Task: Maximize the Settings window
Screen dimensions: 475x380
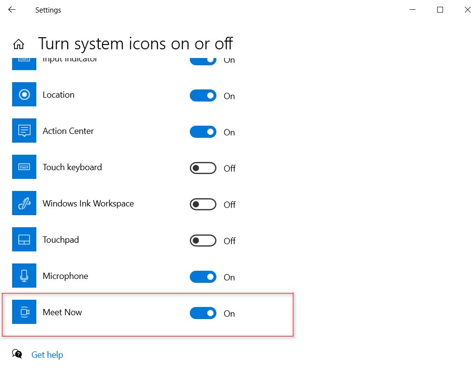Action: point(440,10)
